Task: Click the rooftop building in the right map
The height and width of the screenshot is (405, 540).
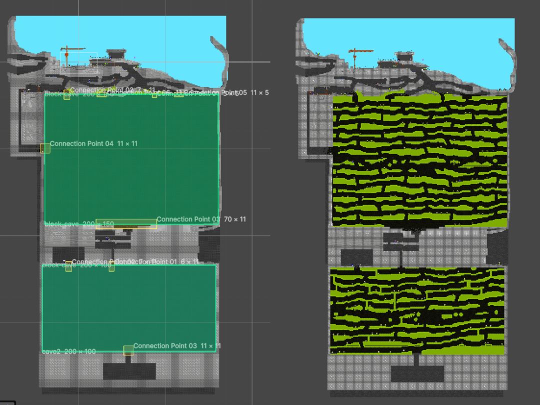Action: (404, 56)
